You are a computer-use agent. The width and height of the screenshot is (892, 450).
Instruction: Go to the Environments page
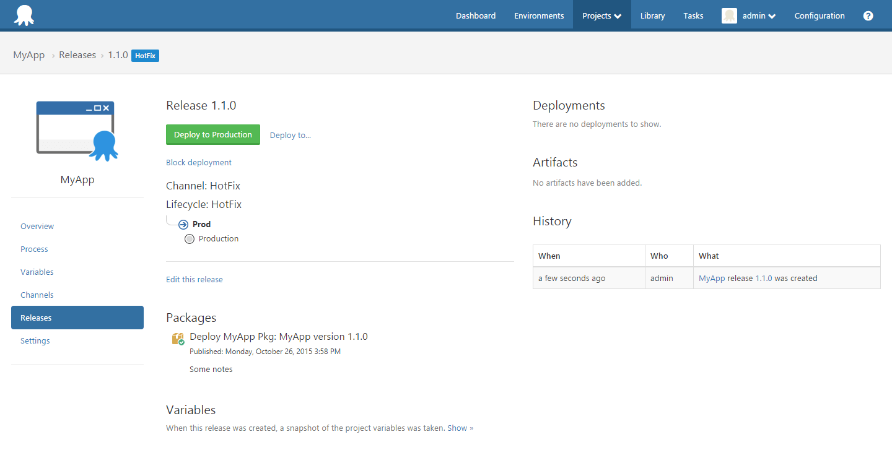(539, 16)
